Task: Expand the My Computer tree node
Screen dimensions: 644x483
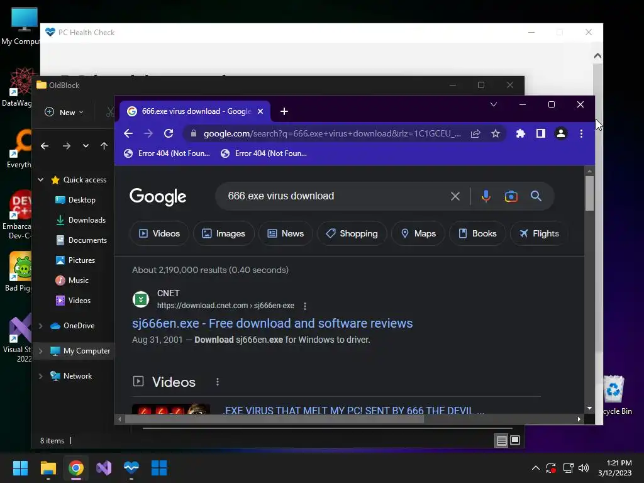Action: 41,351
